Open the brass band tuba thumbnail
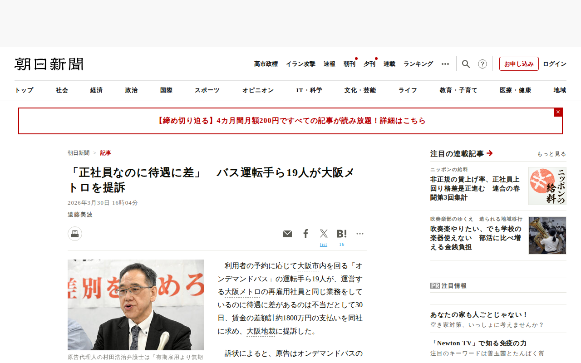The width and height of the screenshot is (581, 363). pos(547,235)
